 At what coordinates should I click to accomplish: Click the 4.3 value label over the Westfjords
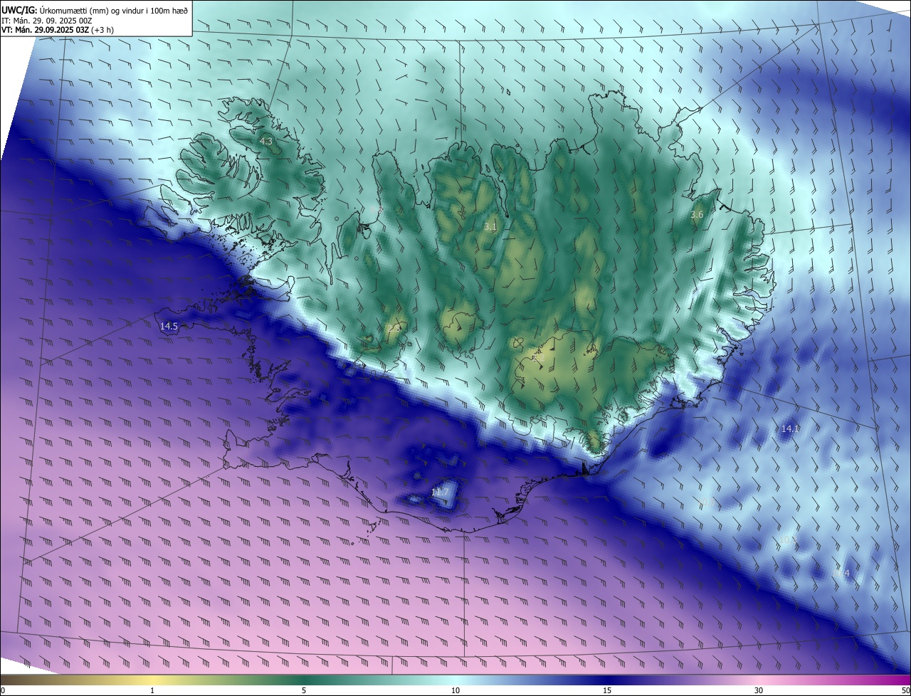click(265, 142)
